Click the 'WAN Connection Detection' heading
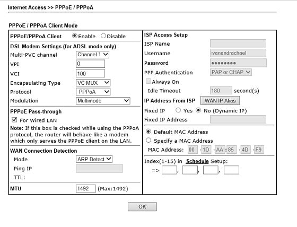Viewport: 297px width, 227px height. click(x=43, y=151)
